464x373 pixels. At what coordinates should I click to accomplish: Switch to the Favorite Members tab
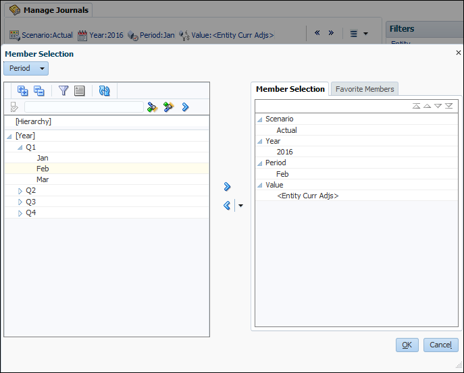click(x=365, y=89)
